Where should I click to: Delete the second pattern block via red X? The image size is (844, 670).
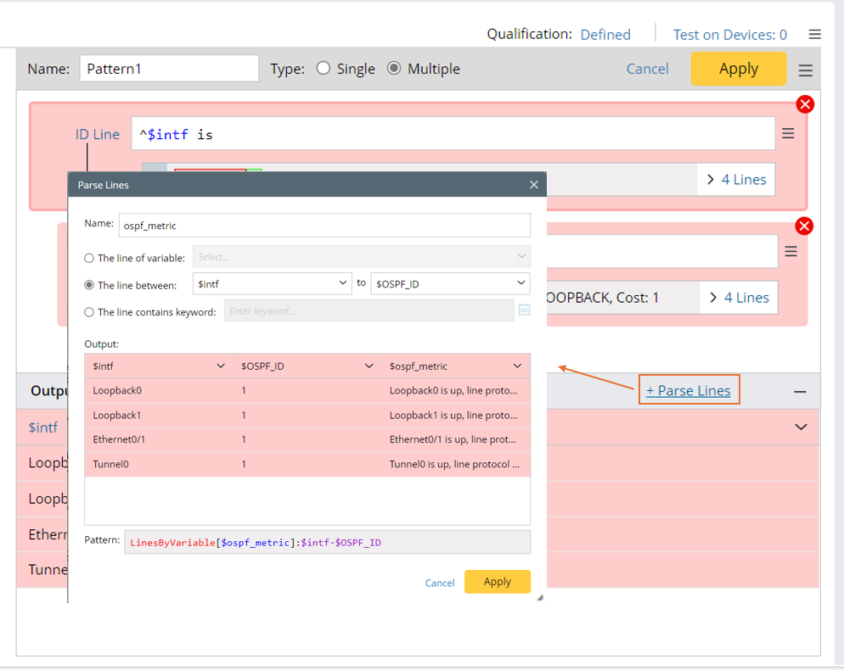(x=804, y=226)
